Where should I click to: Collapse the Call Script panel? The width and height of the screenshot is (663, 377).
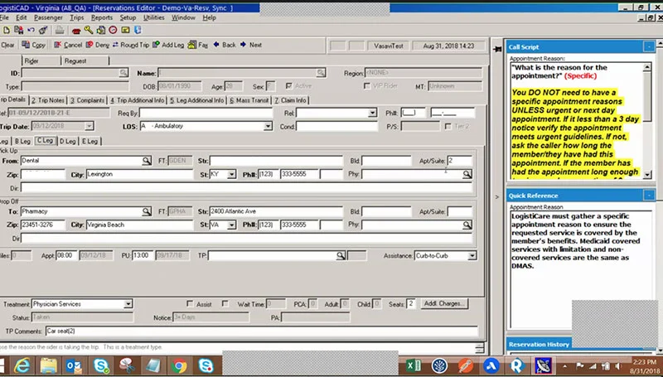click(x=649, y=46)
